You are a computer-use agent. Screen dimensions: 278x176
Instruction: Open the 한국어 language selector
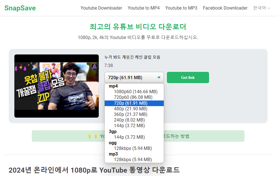262,8
